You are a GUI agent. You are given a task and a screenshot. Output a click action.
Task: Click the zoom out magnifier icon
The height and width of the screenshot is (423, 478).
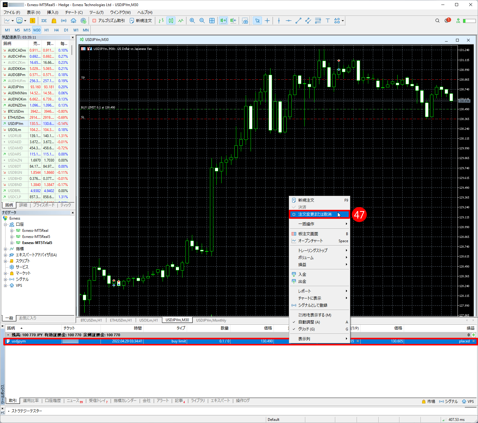[202, 21]
